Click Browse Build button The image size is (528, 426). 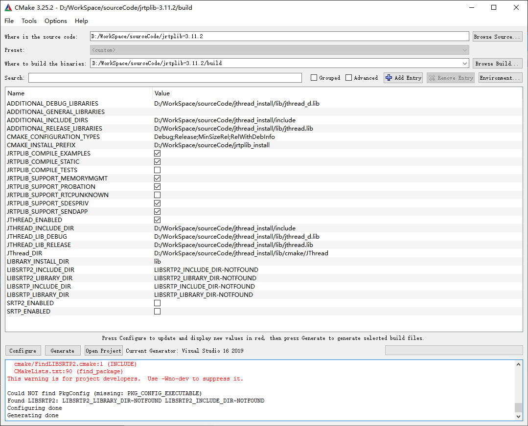[497, 63]
